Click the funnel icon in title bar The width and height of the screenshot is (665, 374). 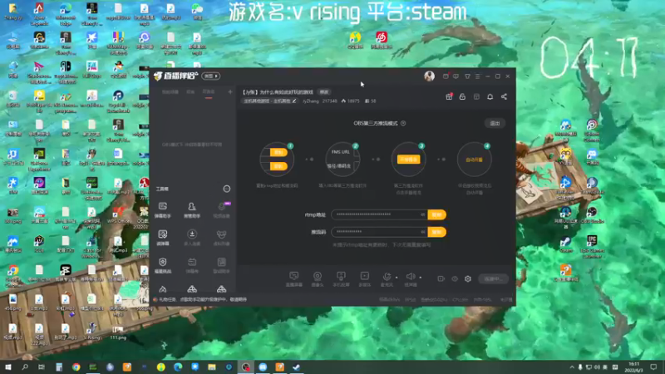click(467, 76)
